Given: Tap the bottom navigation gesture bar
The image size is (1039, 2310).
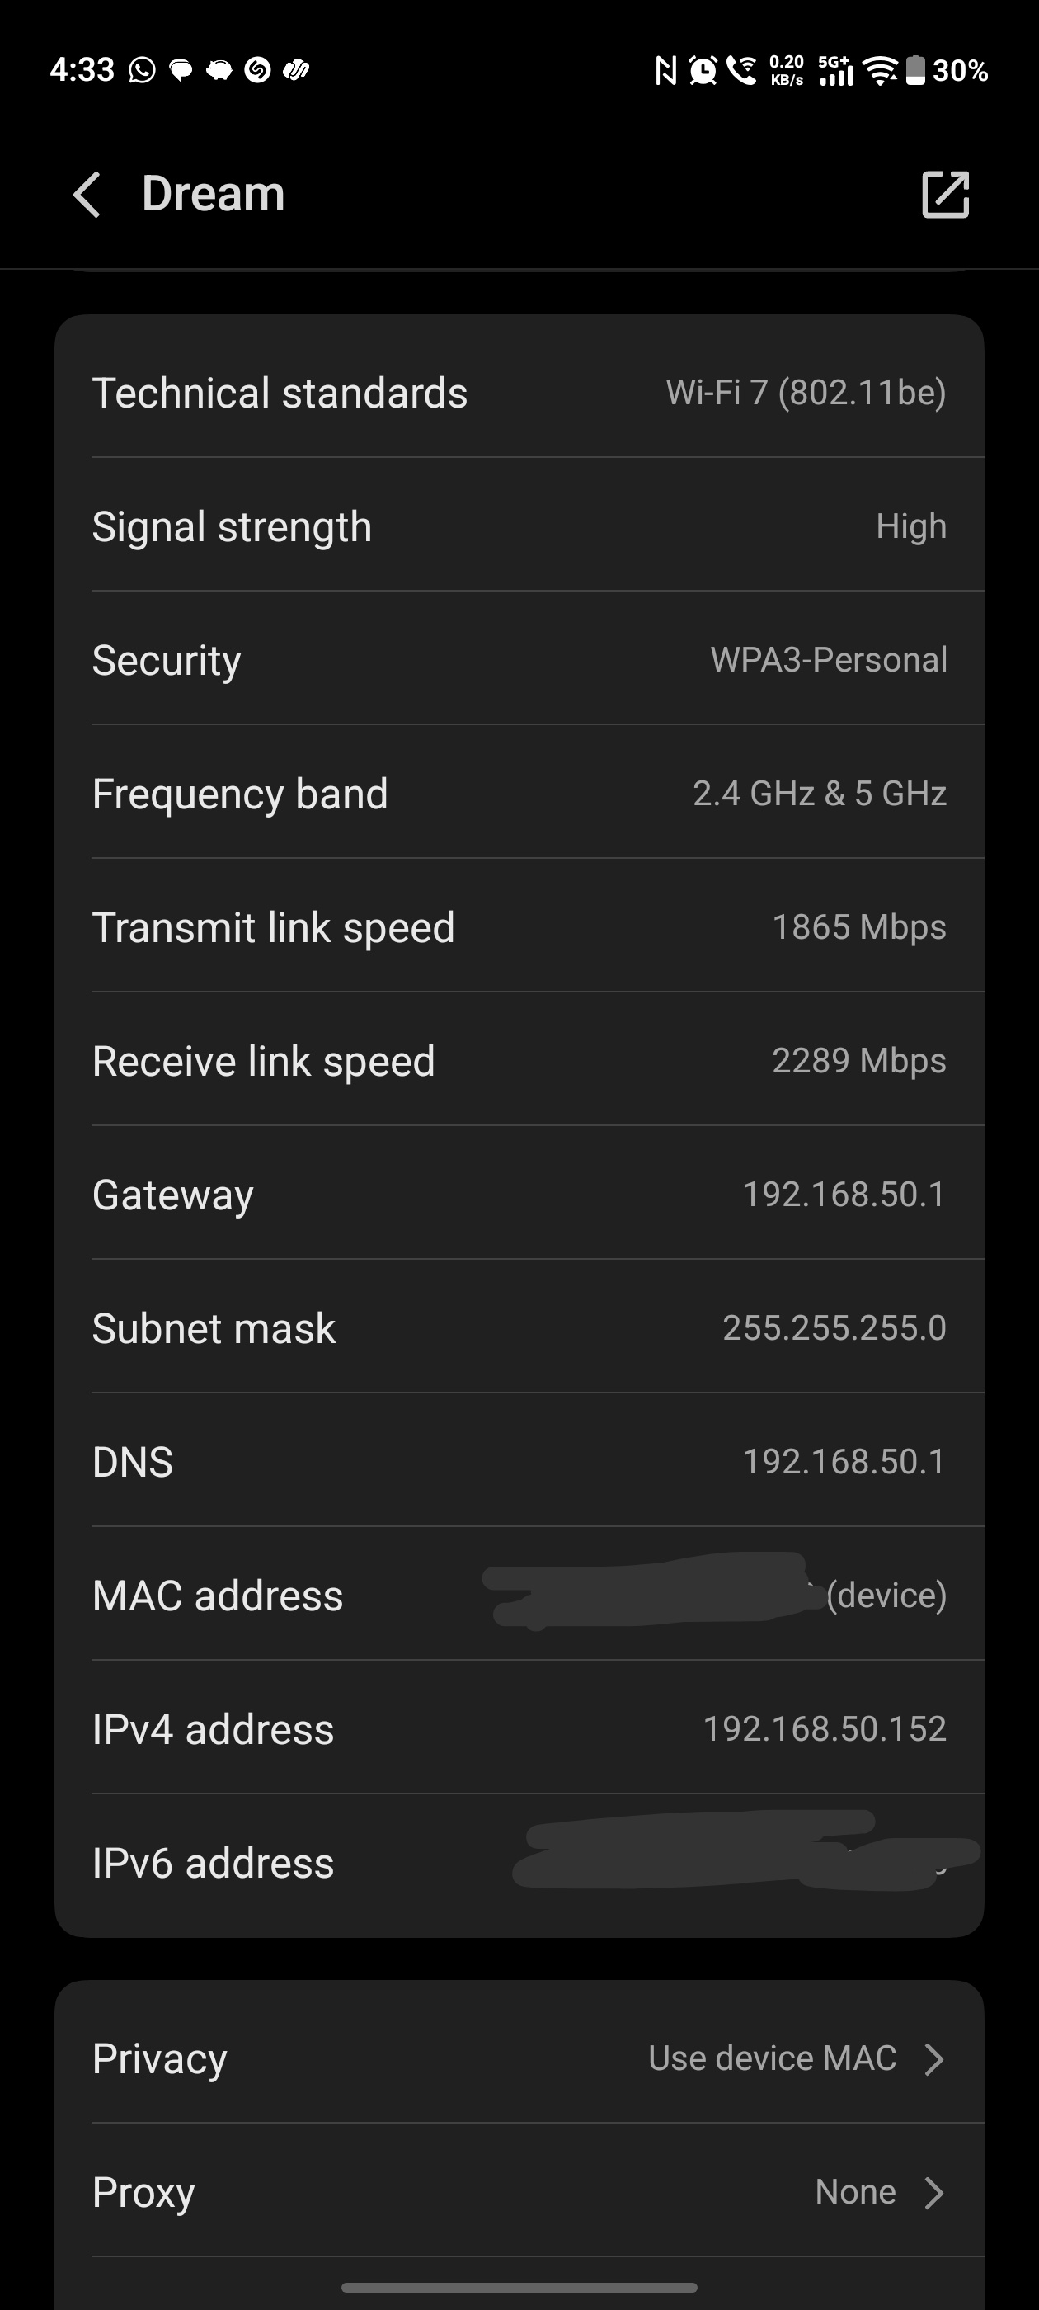Looking at the screenshot, I should coord(519,2288).
